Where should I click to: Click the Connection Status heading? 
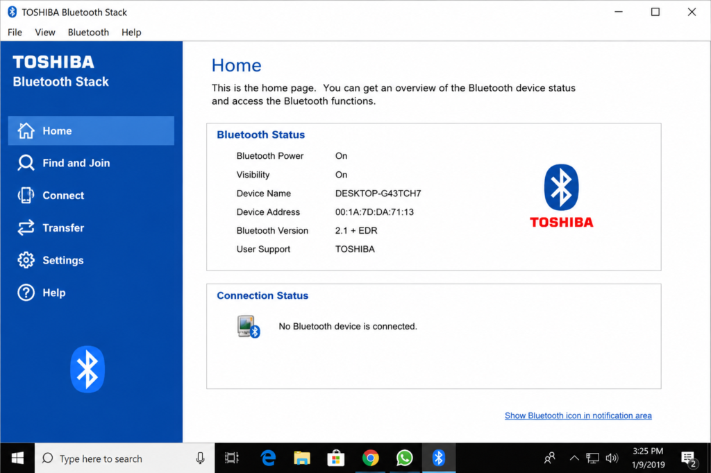click(262, 295)
